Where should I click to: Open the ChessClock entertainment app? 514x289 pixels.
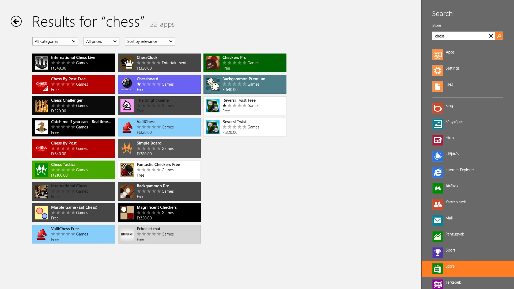pos(159,63)
